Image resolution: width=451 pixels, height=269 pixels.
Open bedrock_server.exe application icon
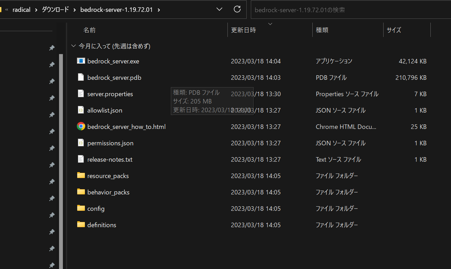(x=81, y=61)
